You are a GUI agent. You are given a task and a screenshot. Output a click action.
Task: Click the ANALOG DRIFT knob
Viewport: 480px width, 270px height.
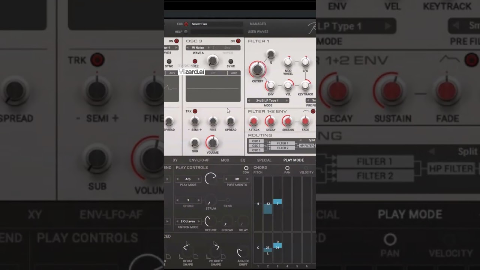(243, 252)
